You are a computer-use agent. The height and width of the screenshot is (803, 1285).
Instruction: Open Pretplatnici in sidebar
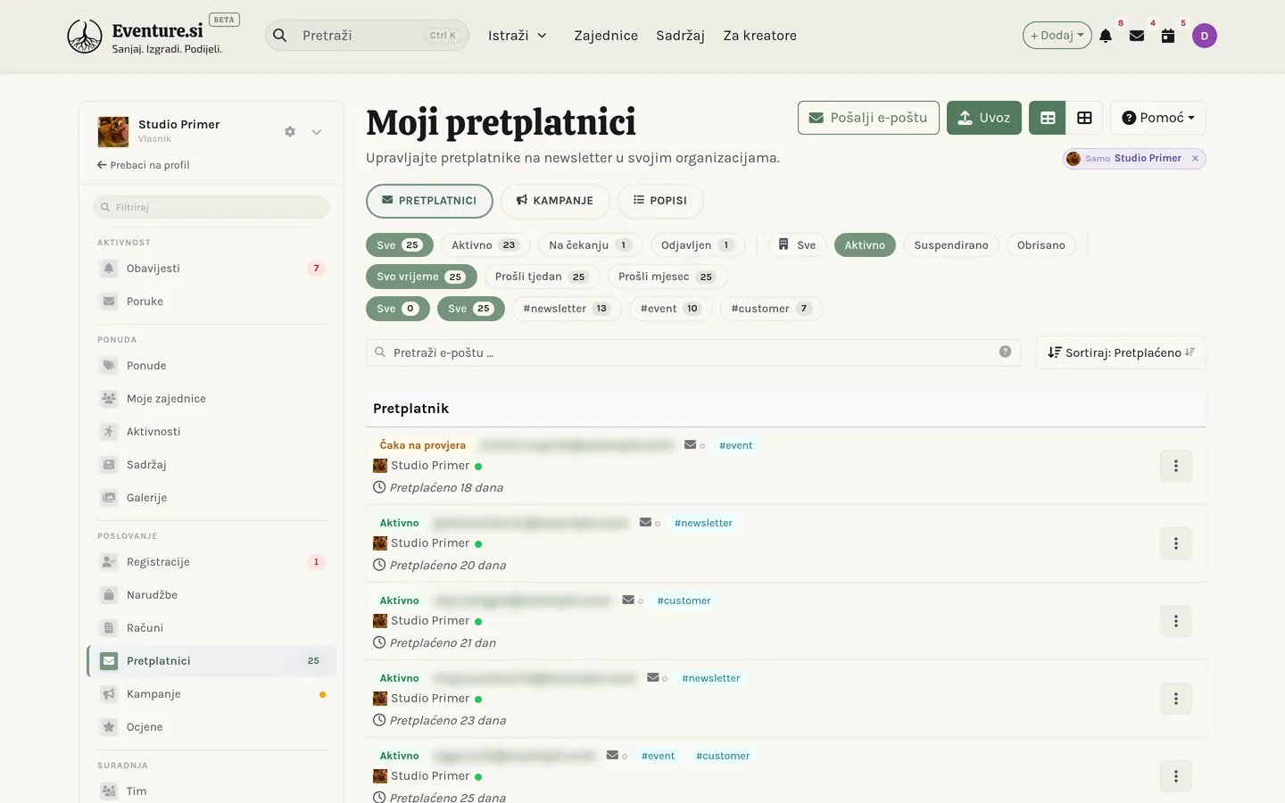[211, 661]
